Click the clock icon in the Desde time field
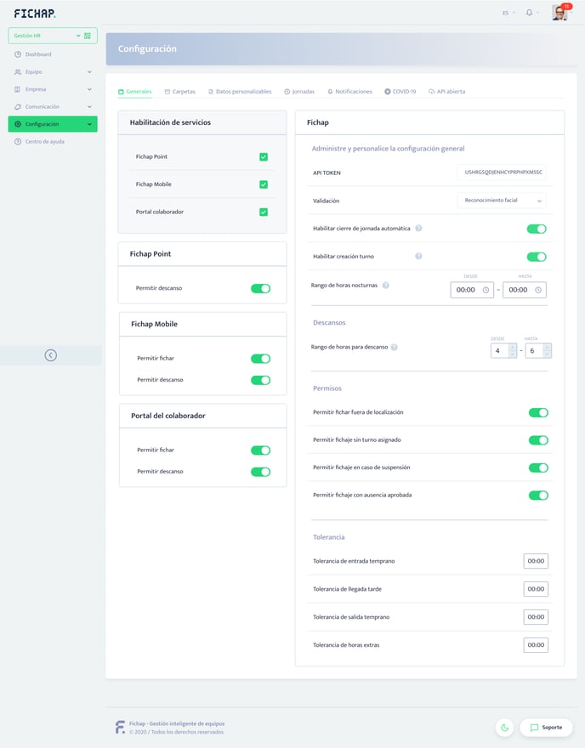585x748 pixels. pos(486,290)
